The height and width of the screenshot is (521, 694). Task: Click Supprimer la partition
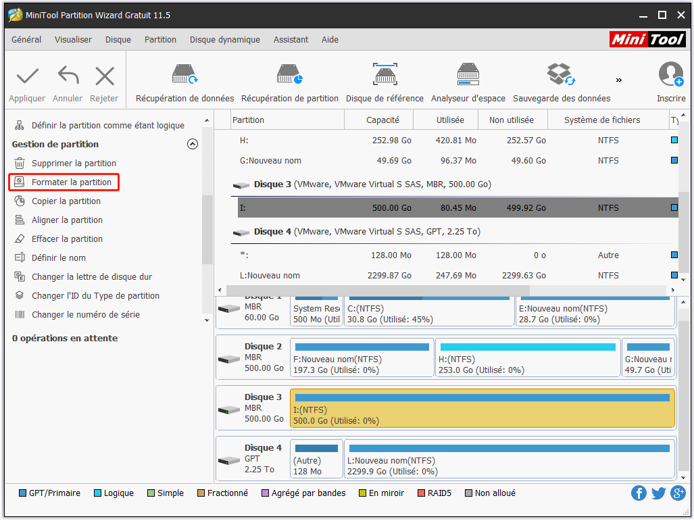pyautogui.click(x=65, y=164)
